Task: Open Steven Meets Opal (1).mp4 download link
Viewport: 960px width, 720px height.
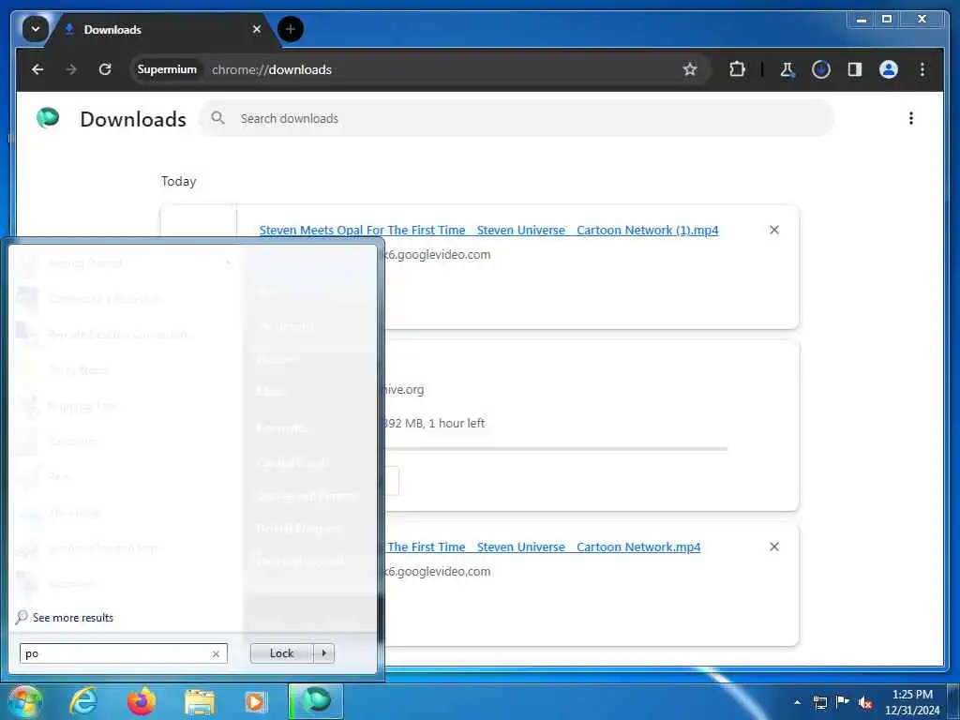Action: pos(488,231)
